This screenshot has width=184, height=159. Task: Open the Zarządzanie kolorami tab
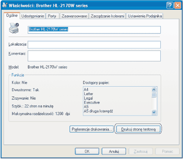pos(108,16)
